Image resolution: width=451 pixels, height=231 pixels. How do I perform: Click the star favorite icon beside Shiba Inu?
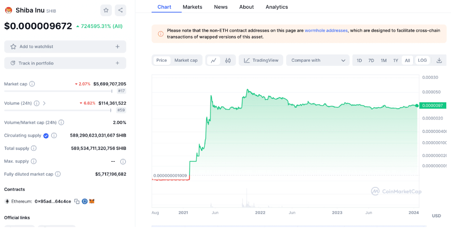click(106, 10)
